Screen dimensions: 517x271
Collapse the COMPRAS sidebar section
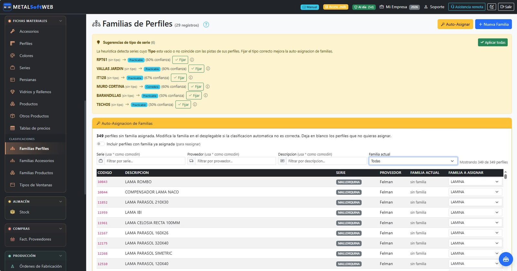[60, 229]
